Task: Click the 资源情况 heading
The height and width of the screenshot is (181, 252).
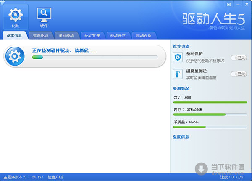Action: (x=181, y=89)
